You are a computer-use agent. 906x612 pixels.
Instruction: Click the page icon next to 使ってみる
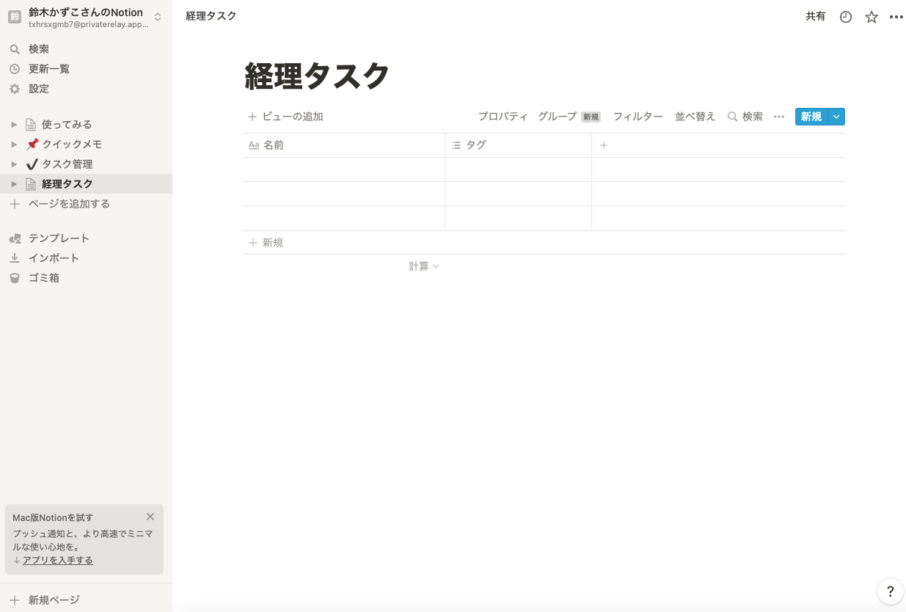coord(31,125)
